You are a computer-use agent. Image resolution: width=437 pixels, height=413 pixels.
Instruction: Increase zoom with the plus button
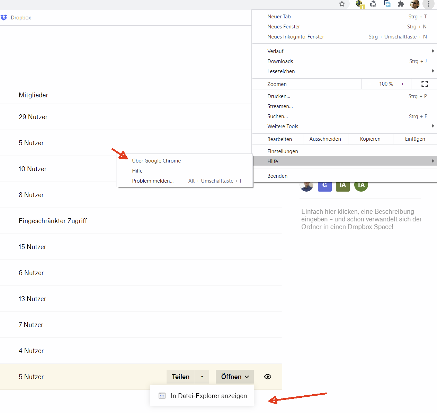402,84
